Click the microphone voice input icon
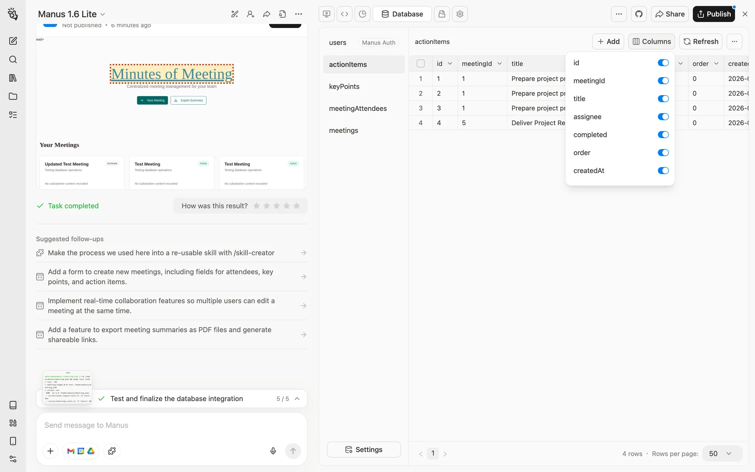 click(x=273, y=451)
